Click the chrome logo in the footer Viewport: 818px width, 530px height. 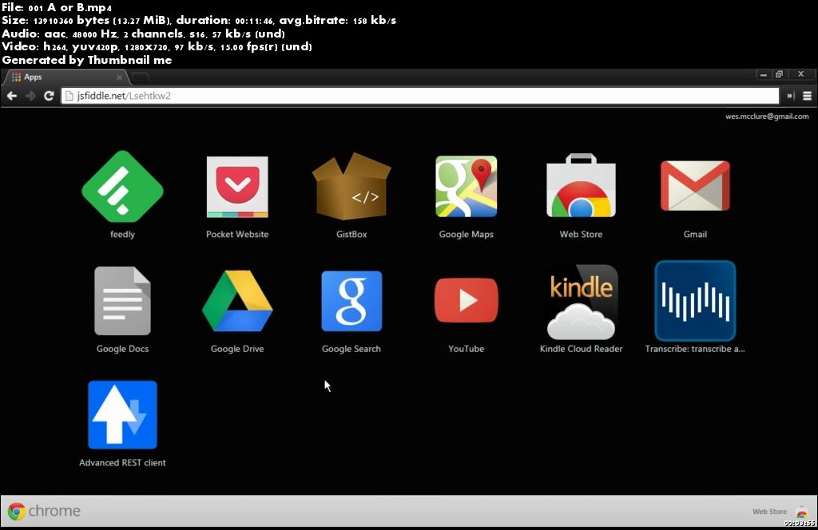(x=44, y=511)
